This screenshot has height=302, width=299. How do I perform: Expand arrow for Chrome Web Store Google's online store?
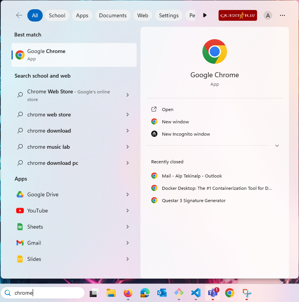point(127,95)
